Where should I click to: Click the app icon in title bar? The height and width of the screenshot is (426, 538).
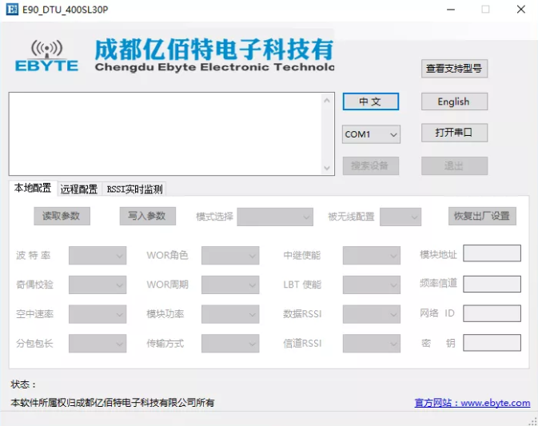click(x=12, y=10)
